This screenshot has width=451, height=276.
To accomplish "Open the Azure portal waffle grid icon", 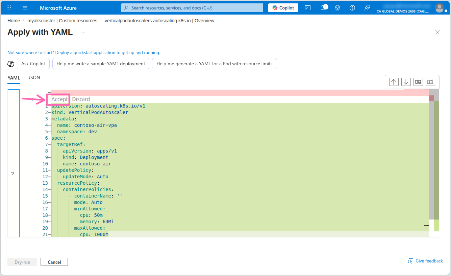I will [9, 8].
